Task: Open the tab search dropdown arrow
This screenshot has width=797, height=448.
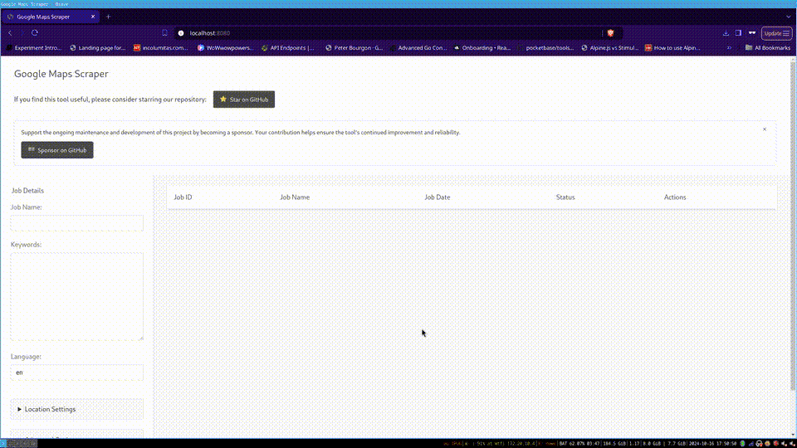Action: coord(789,17)
